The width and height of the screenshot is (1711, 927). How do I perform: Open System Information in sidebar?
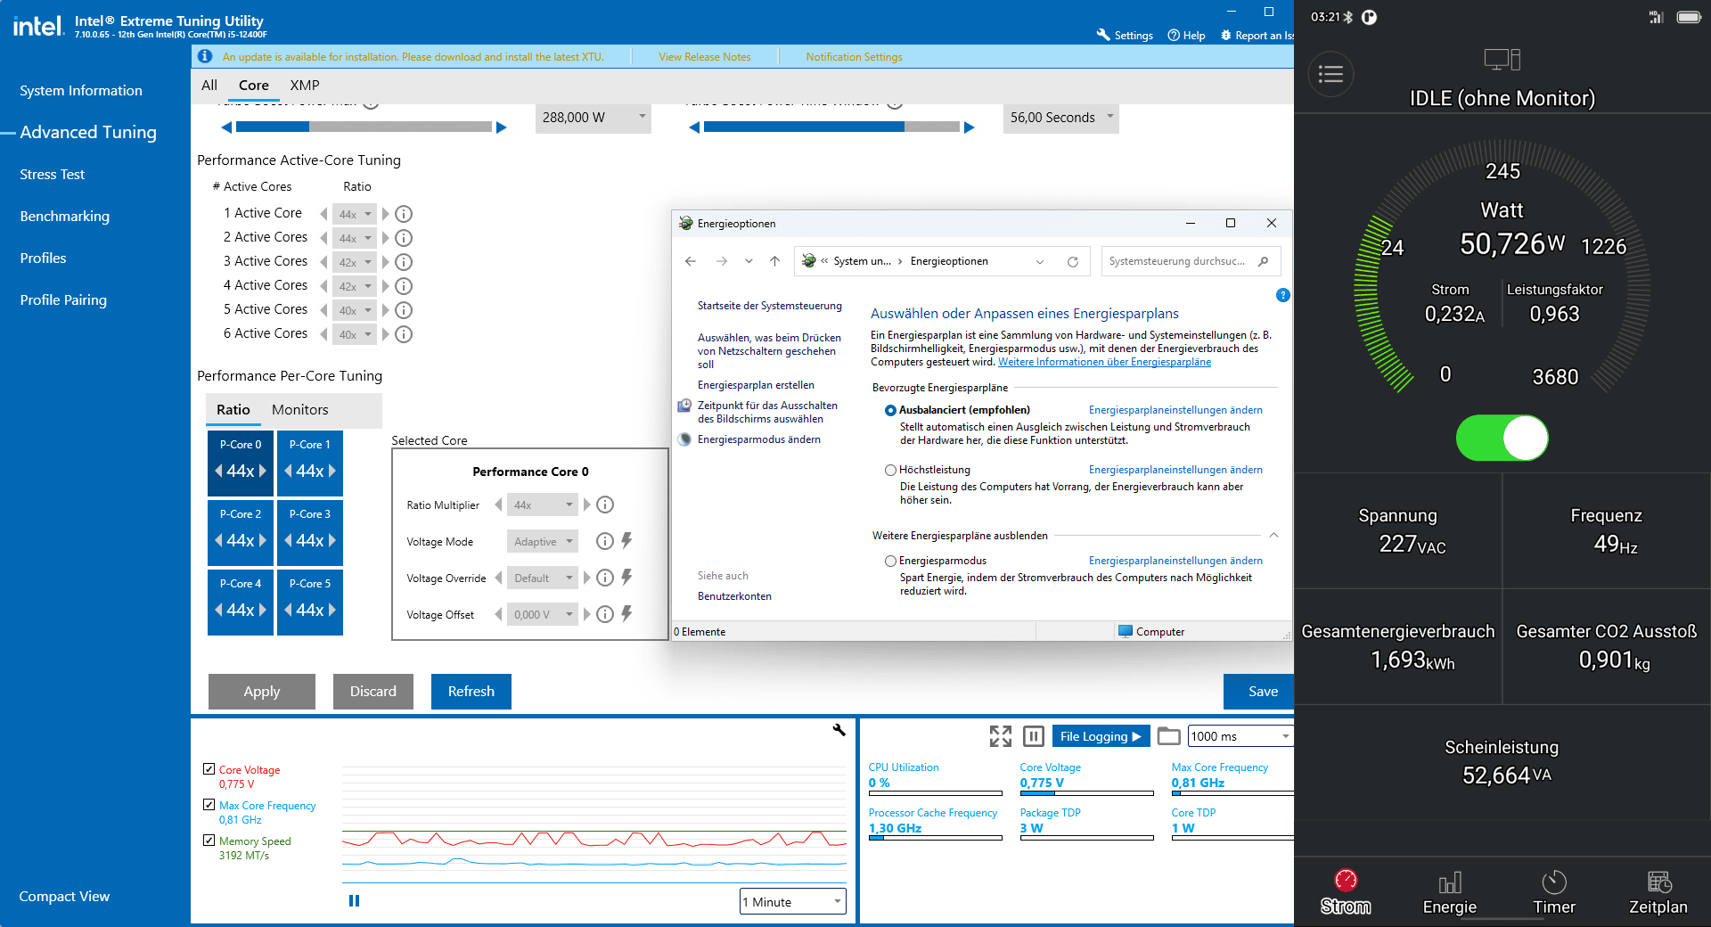coord(81,91)
